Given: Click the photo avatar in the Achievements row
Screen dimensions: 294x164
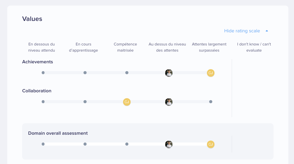Looking at the screenshot, I should point(169,73).
